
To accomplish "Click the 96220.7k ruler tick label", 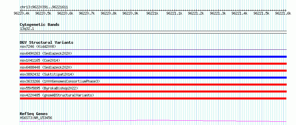I will coord(87,13).
